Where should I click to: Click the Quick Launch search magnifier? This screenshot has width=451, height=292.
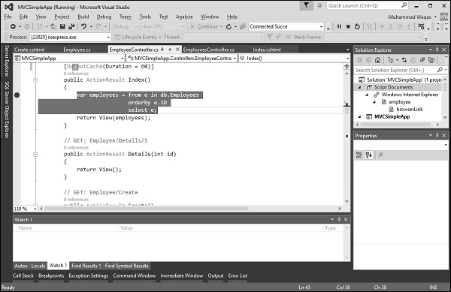pos(404,5)
